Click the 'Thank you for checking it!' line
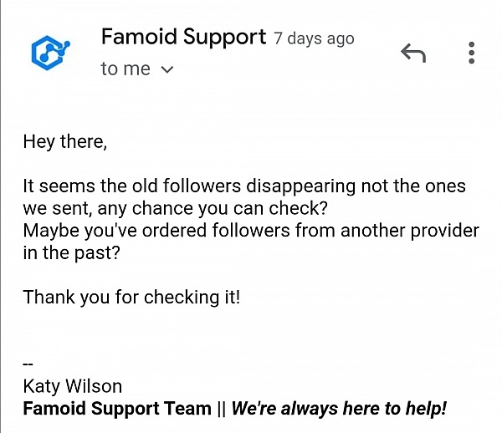Screen dimensions: 502x433 [x=131, y=296]
